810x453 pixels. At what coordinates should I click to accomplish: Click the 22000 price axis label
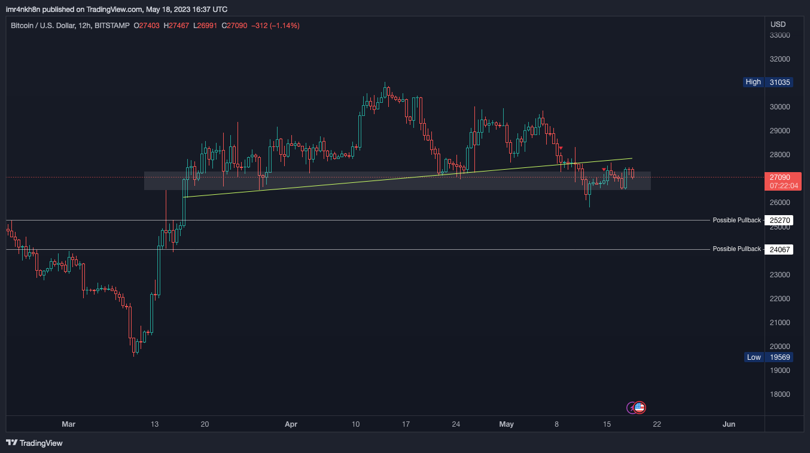(x=780, y=299)
